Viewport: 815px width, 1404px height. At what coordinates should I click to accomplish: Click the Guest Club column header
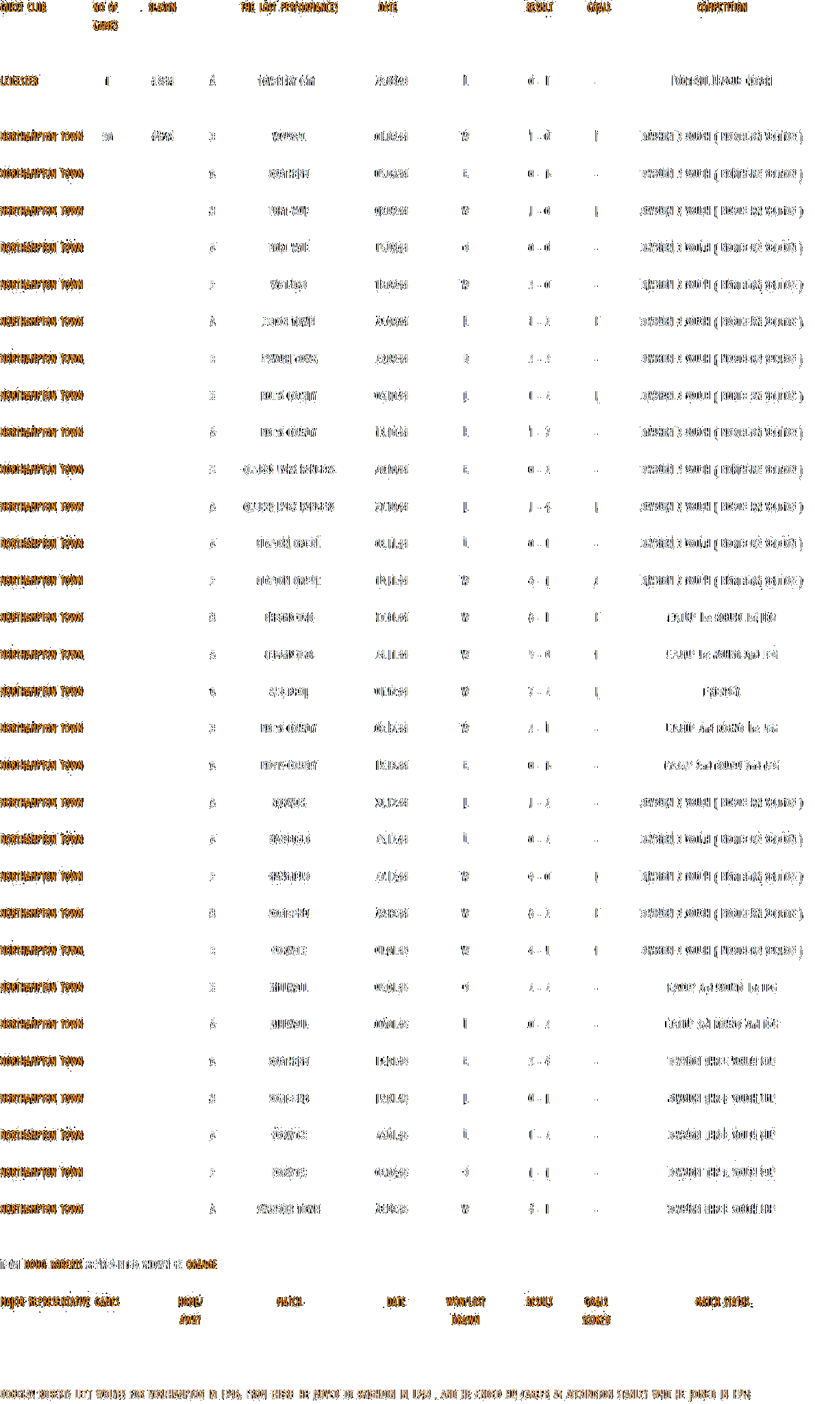(x=23, y=8)
